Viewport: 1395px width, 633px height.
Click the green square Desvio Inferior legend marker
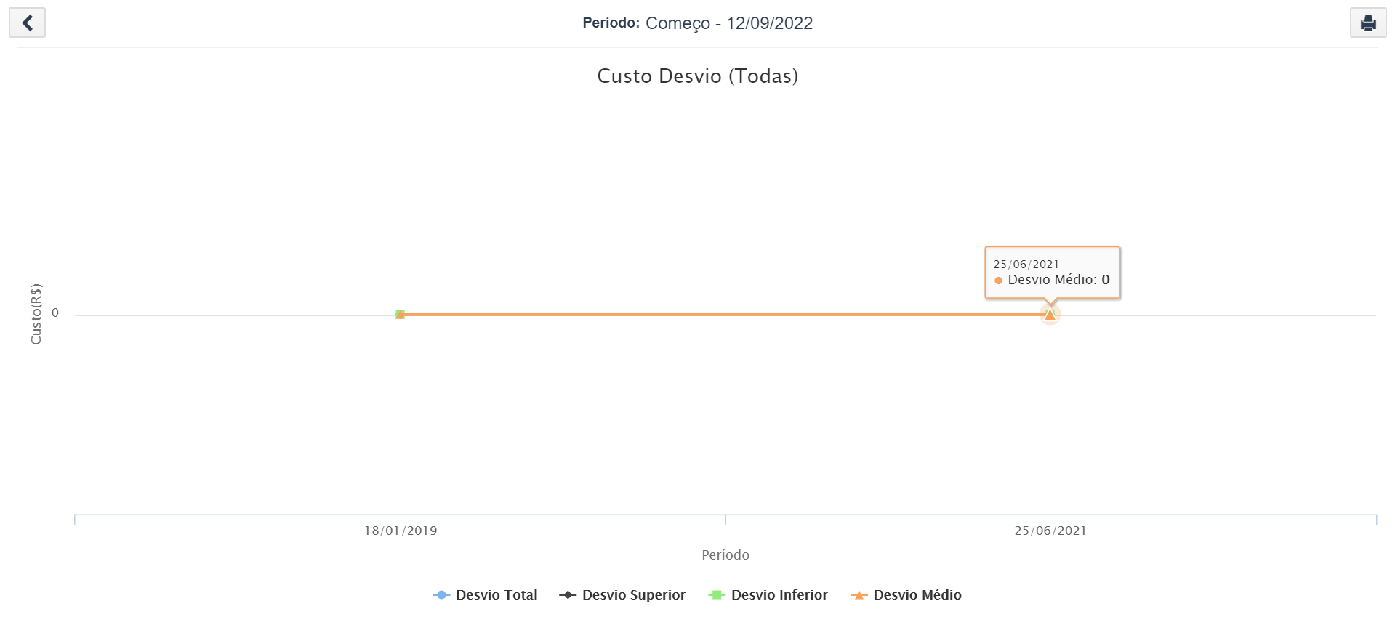(717, 595)
